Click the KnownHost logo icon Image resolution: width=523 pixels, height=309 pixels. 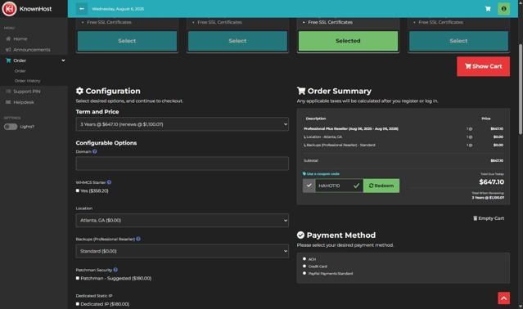[x=9, y=9]
